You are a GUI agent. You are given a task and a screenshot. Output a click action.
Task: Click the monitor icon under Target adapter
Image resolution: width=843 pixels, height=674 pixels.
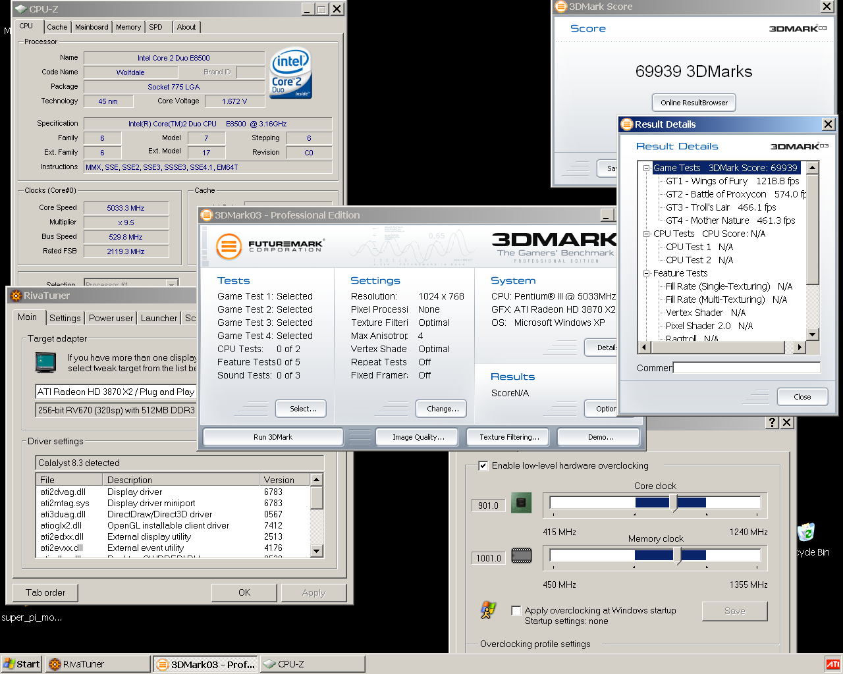(x=45, y=363)
